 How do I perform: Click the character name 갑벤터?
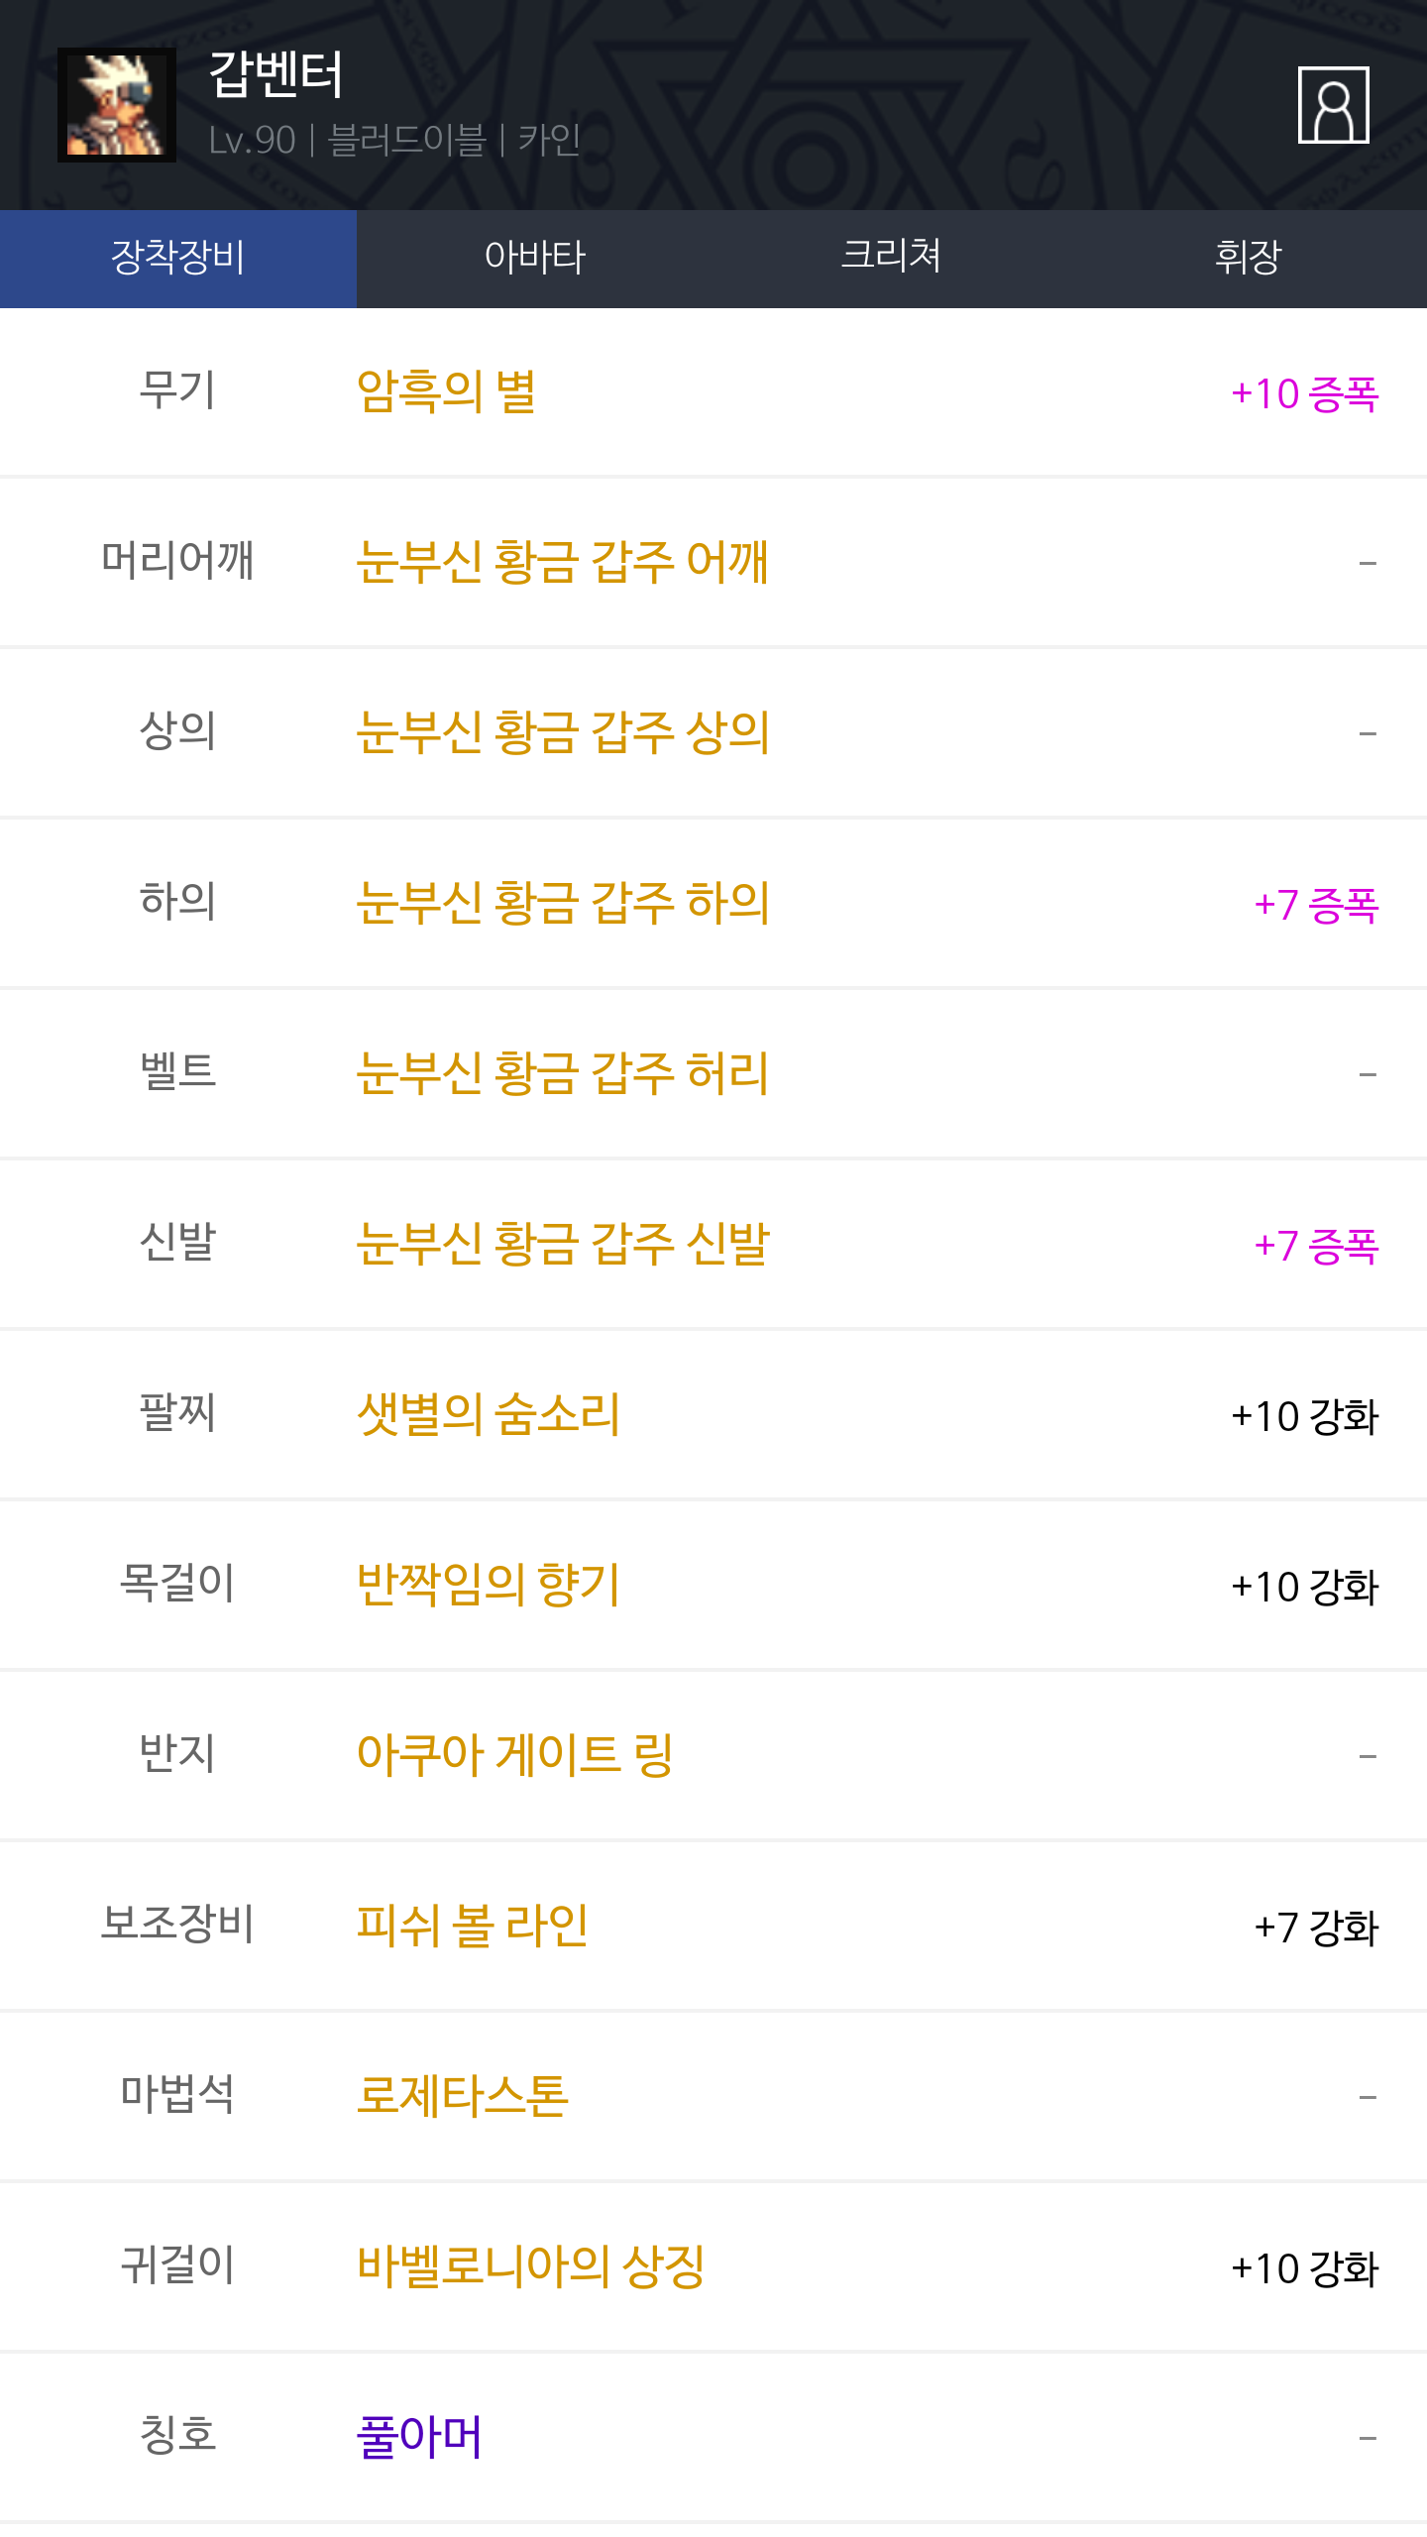[x=276, y=75]
